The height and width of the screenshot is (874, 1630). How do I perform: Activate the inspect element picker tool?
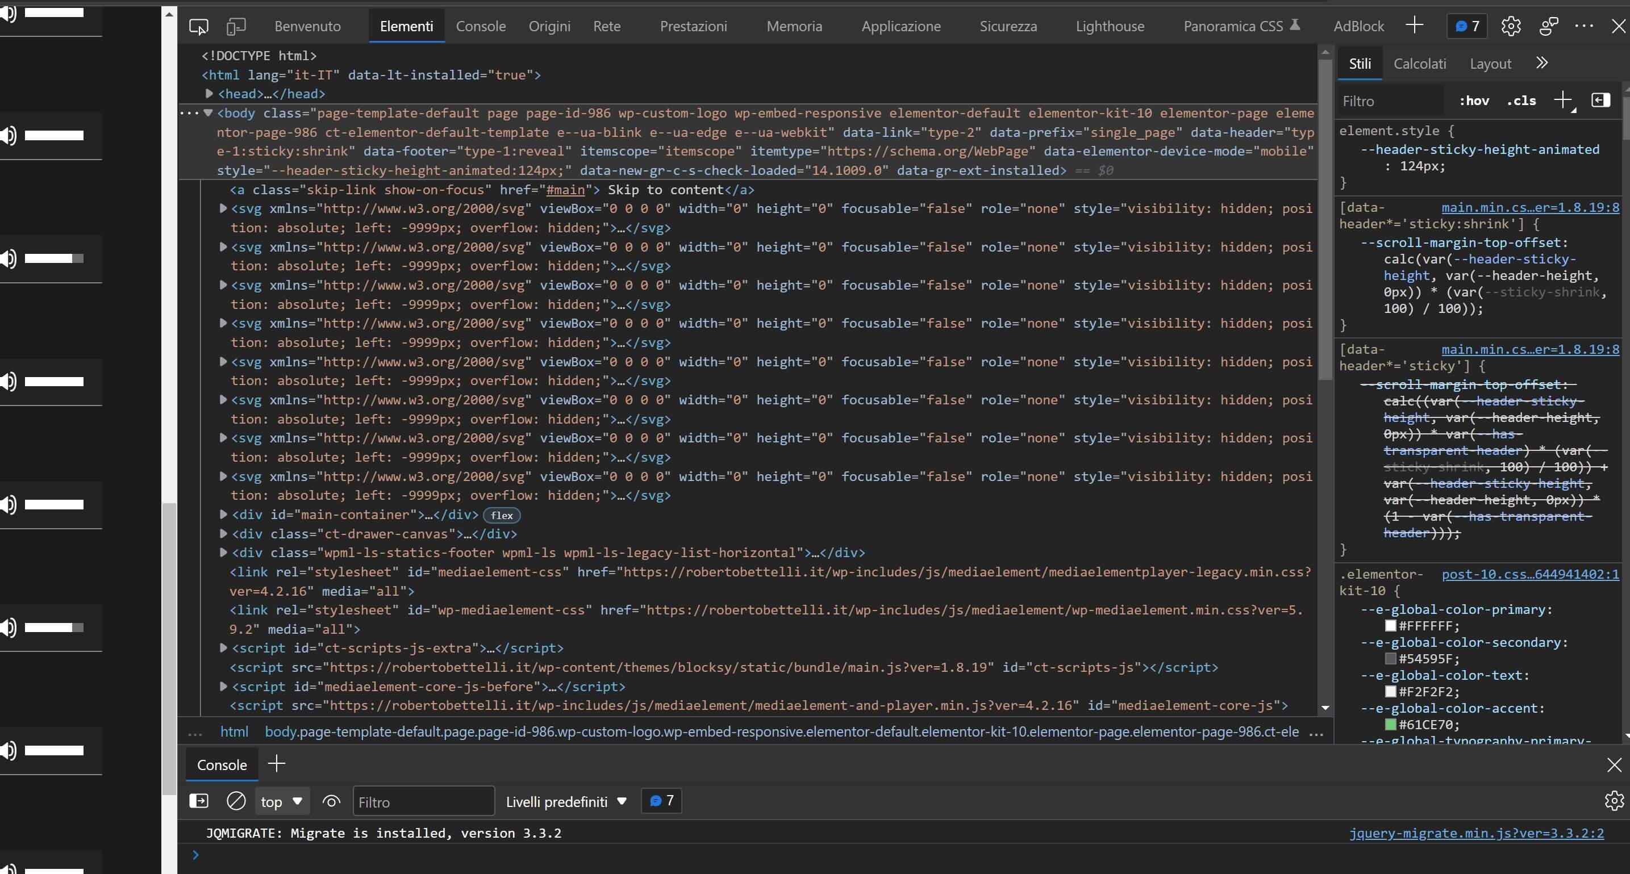[198, 27]
